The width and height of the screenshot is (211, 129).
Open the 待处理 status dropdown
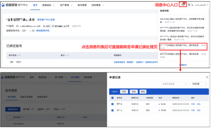click(200, 84)
